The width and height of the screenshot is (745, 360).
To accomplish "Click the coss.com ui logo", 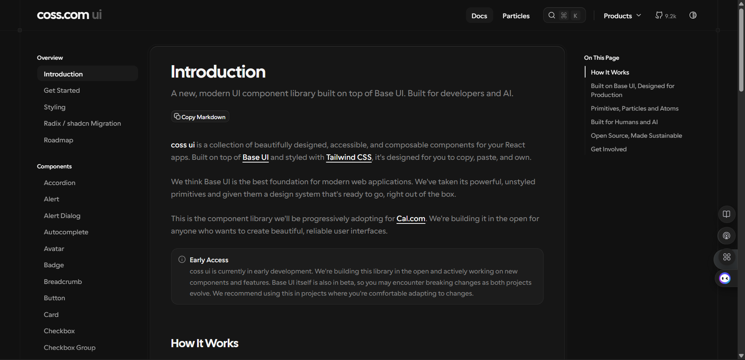I will pyautogui.click(x=69, y=15).
